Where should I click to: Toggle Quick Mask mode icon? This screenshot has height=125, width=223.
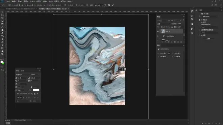tap(2, 67)
